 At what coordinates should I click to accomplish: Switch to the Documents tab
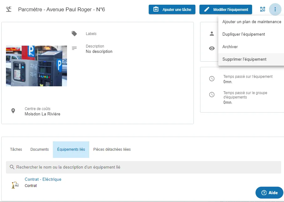coord(39,149)
